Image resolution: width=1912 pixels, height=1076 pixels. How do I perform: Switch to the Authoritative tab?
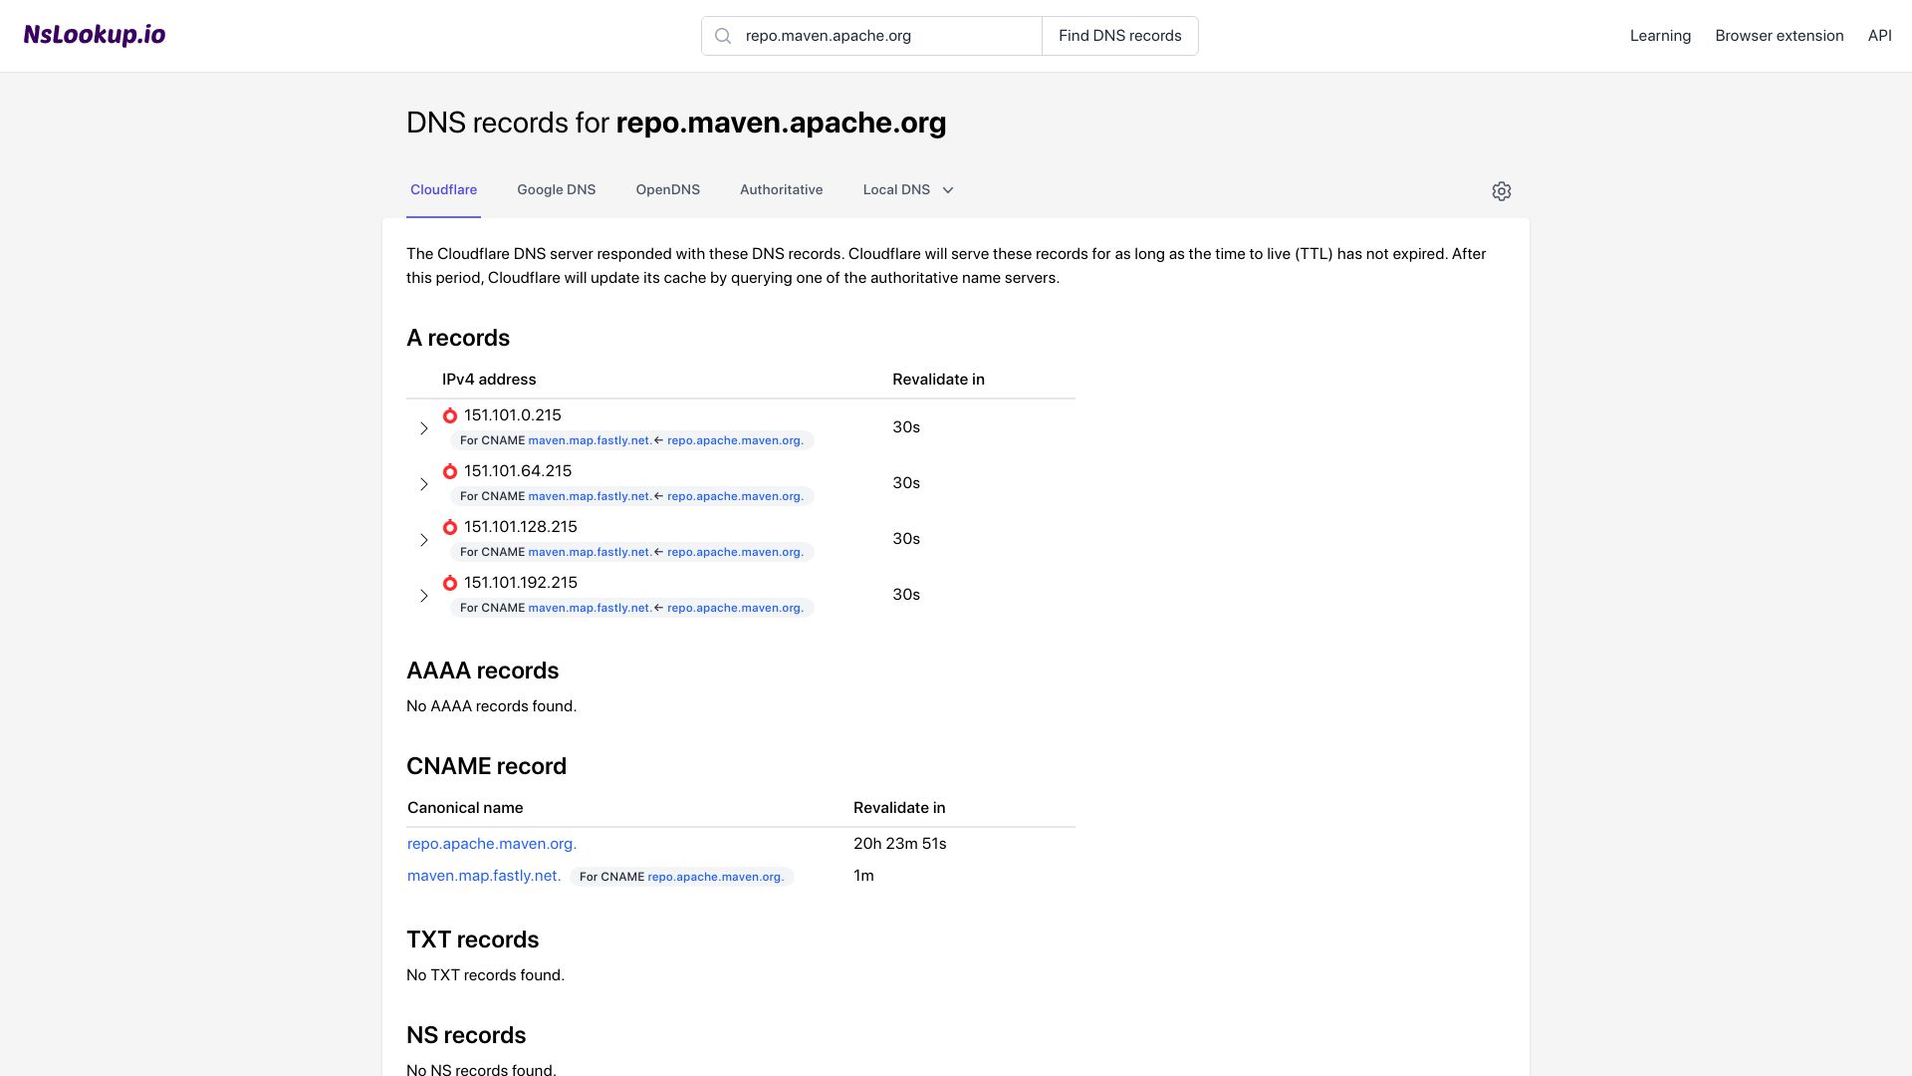(x=781, y=189)
